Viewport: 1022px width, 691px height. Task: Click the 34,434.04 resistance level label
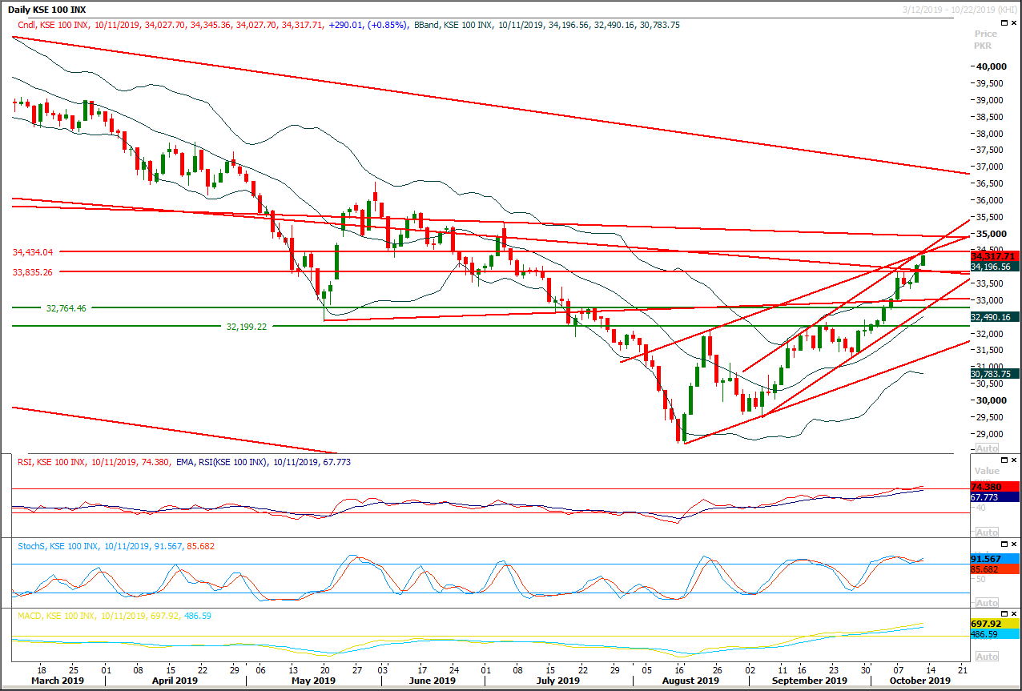point(33,251)
